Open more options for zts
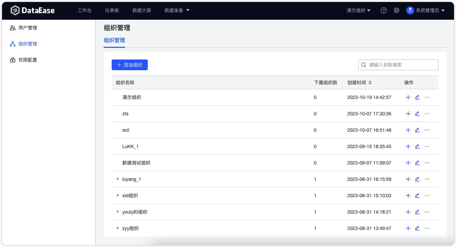The width and height of the screenshot is (456, 247). pyautogui.click(x=427, y=114)
